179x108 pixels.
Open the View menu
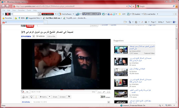(14, 10)
